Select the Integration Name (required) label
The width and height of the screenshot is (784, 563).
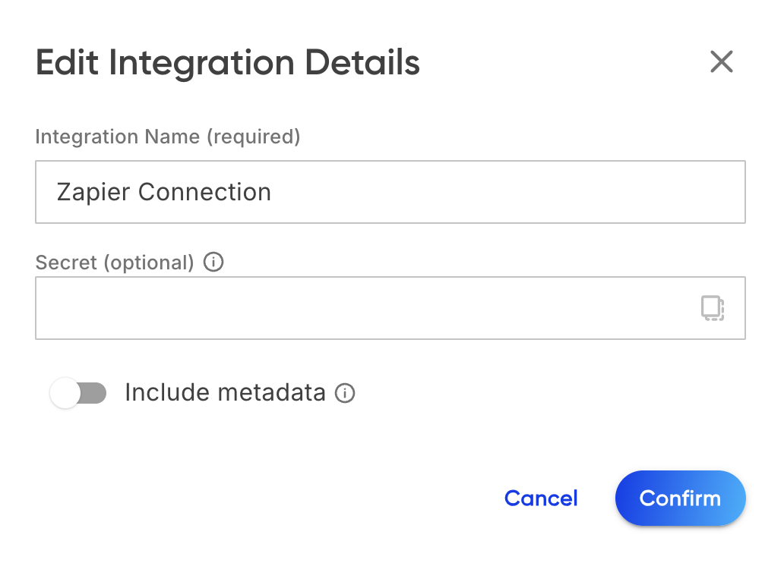(x=167, y=137)
